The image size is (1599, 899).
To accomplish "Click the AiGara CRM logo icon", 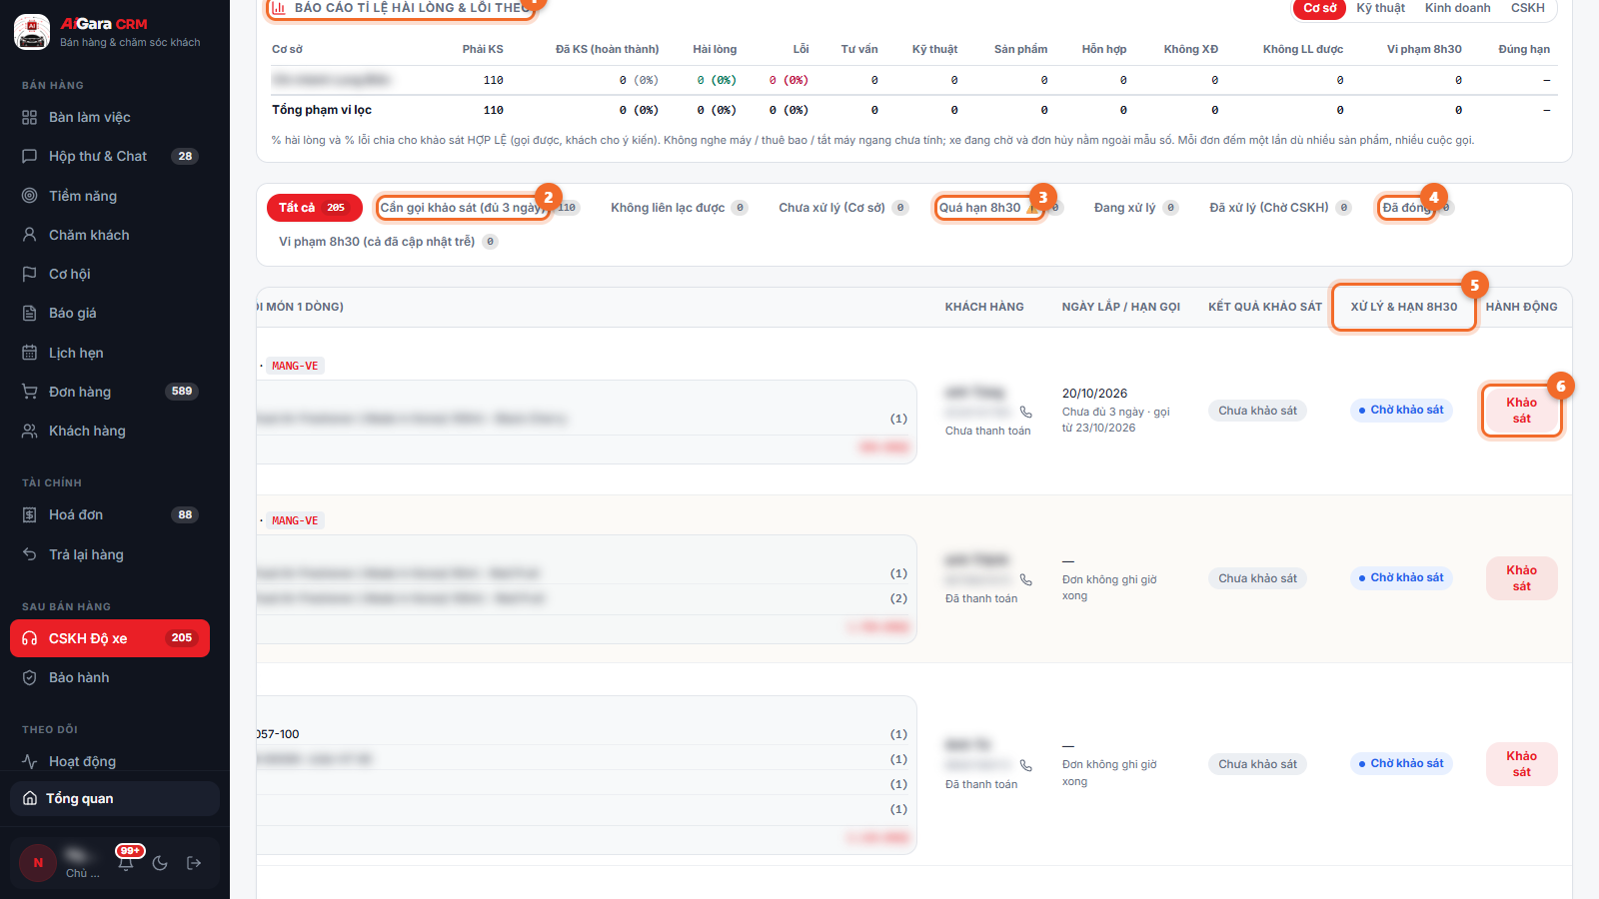I will click(x=32, y=32).
